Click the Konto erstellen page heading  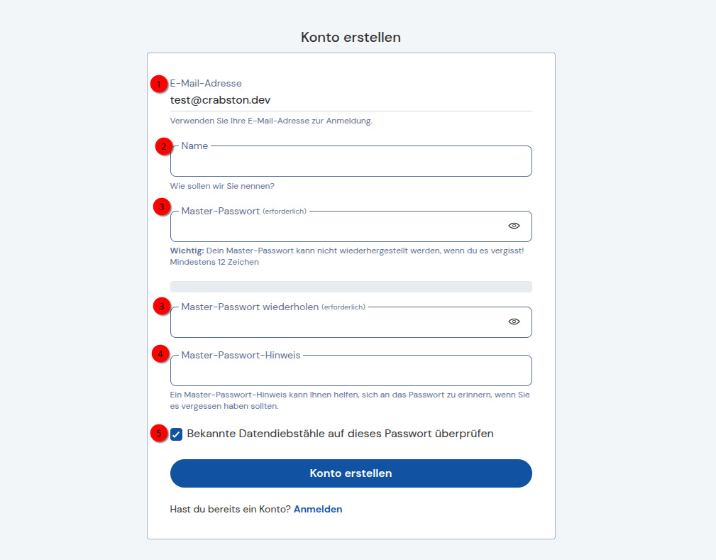pyautogui.click(x=351, y=37)
